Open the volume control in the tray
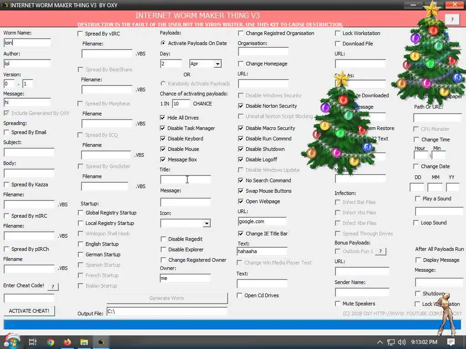This screenshot has width=466, height=349. pyautogui.click(x=402, y=342)
